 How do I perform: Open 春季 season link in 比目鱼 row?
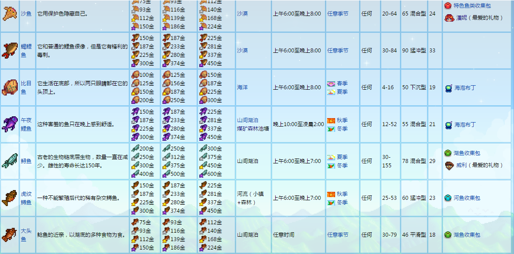tap(342, 83)
